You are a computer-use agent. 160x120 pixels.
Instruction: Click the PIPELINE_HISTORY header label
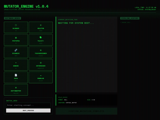point(130,18)
